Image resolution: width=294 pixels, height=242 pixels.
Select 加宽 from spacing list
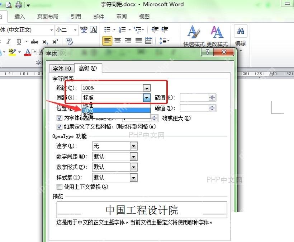pos(116,110)
